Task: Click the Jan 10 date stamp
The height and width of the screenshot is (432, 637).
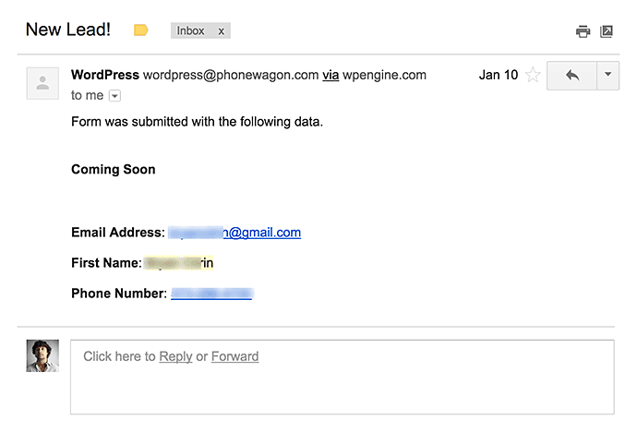Action: (x=499, y=75)
